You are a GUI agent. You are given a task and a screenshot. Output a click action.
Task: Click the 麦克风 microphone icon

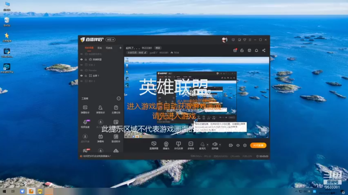[x=202, y=145]
